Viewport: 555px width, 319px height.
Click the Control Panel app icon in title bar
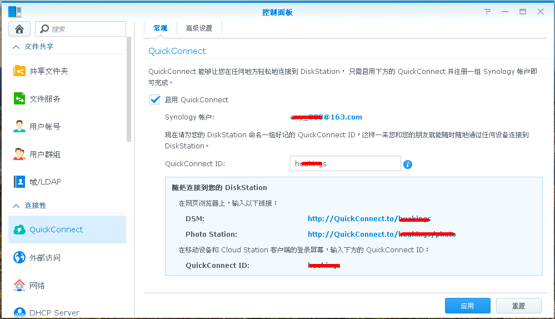15,12
